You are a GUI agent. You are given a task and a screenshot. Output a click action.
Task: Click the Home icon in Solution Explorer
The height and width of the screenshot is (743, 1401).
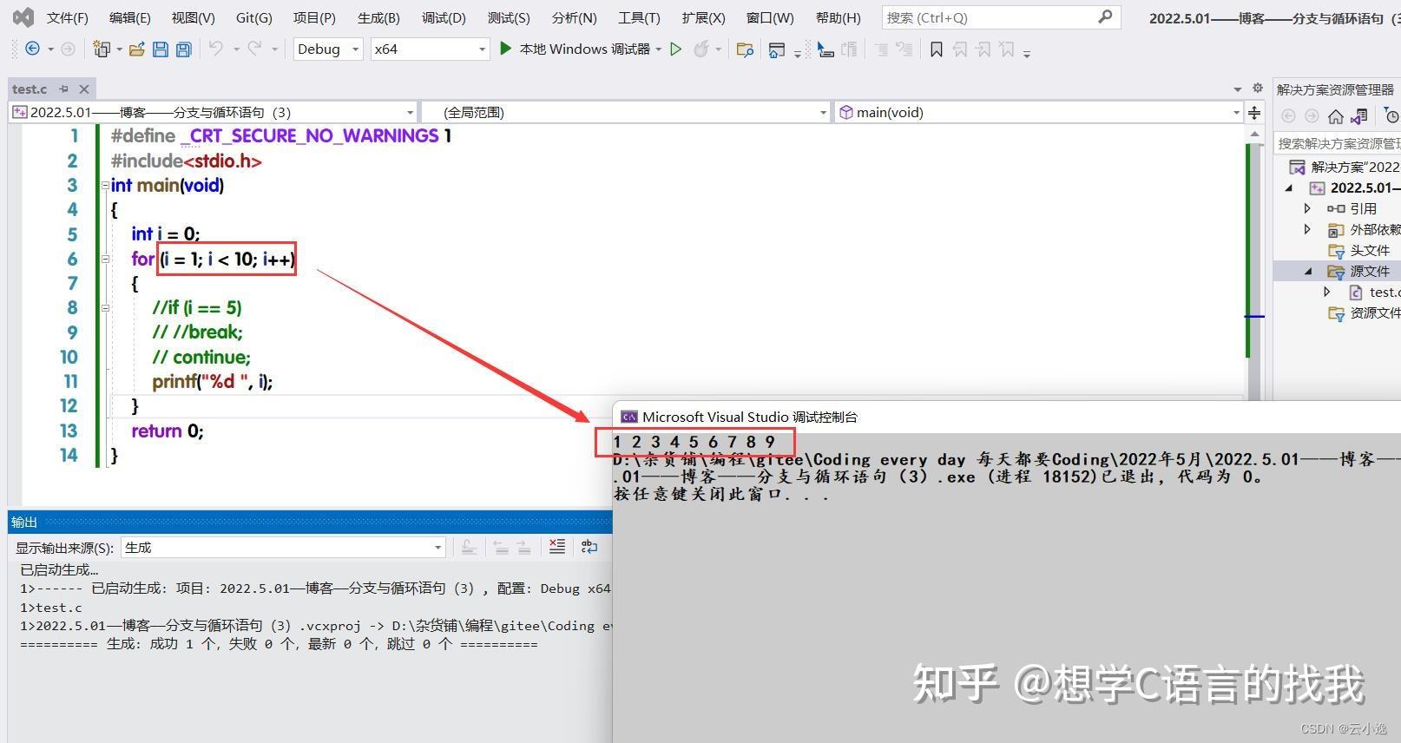coord(1335,116)
